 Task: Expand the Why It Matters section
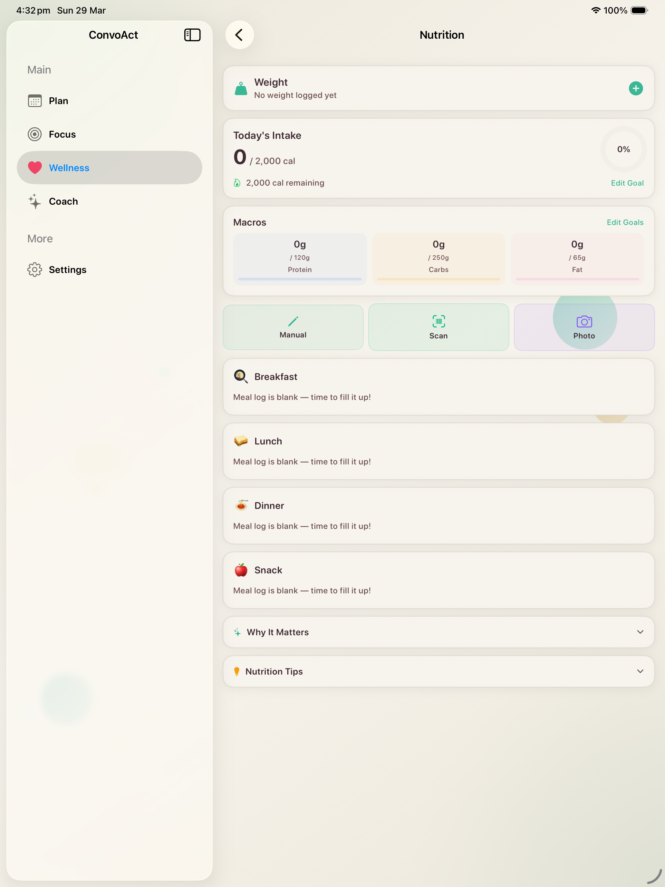coord(439,632)
